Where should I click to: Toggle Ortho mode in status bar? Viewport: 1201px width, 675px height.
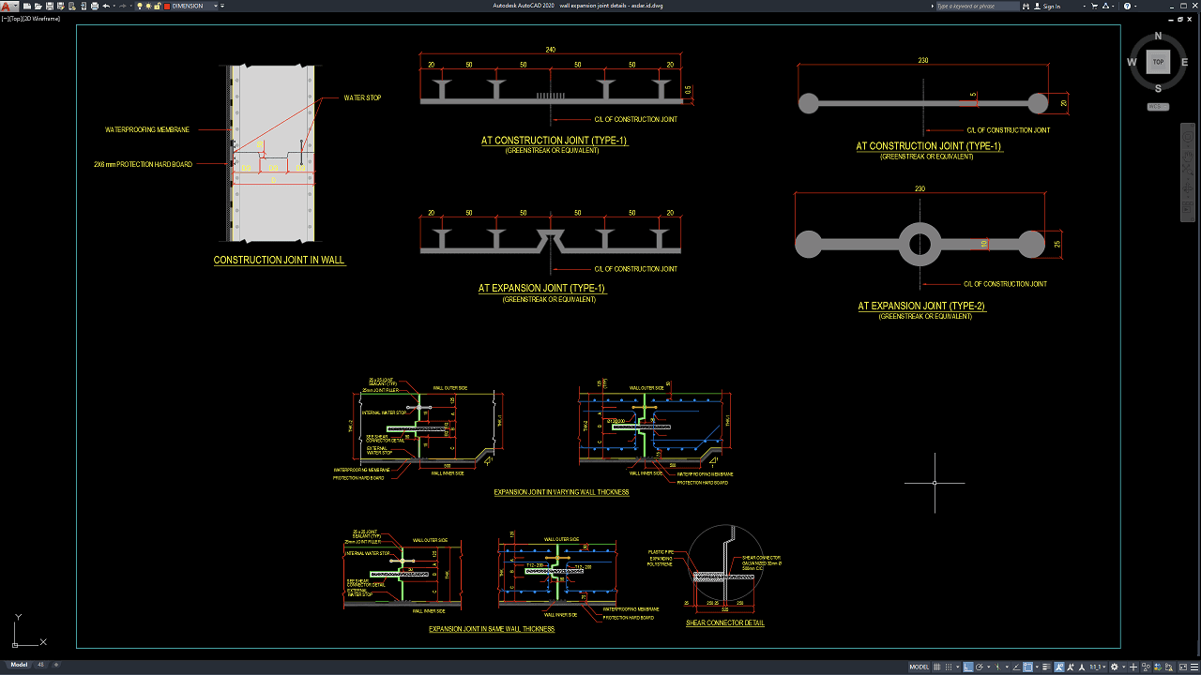[968, 667]
